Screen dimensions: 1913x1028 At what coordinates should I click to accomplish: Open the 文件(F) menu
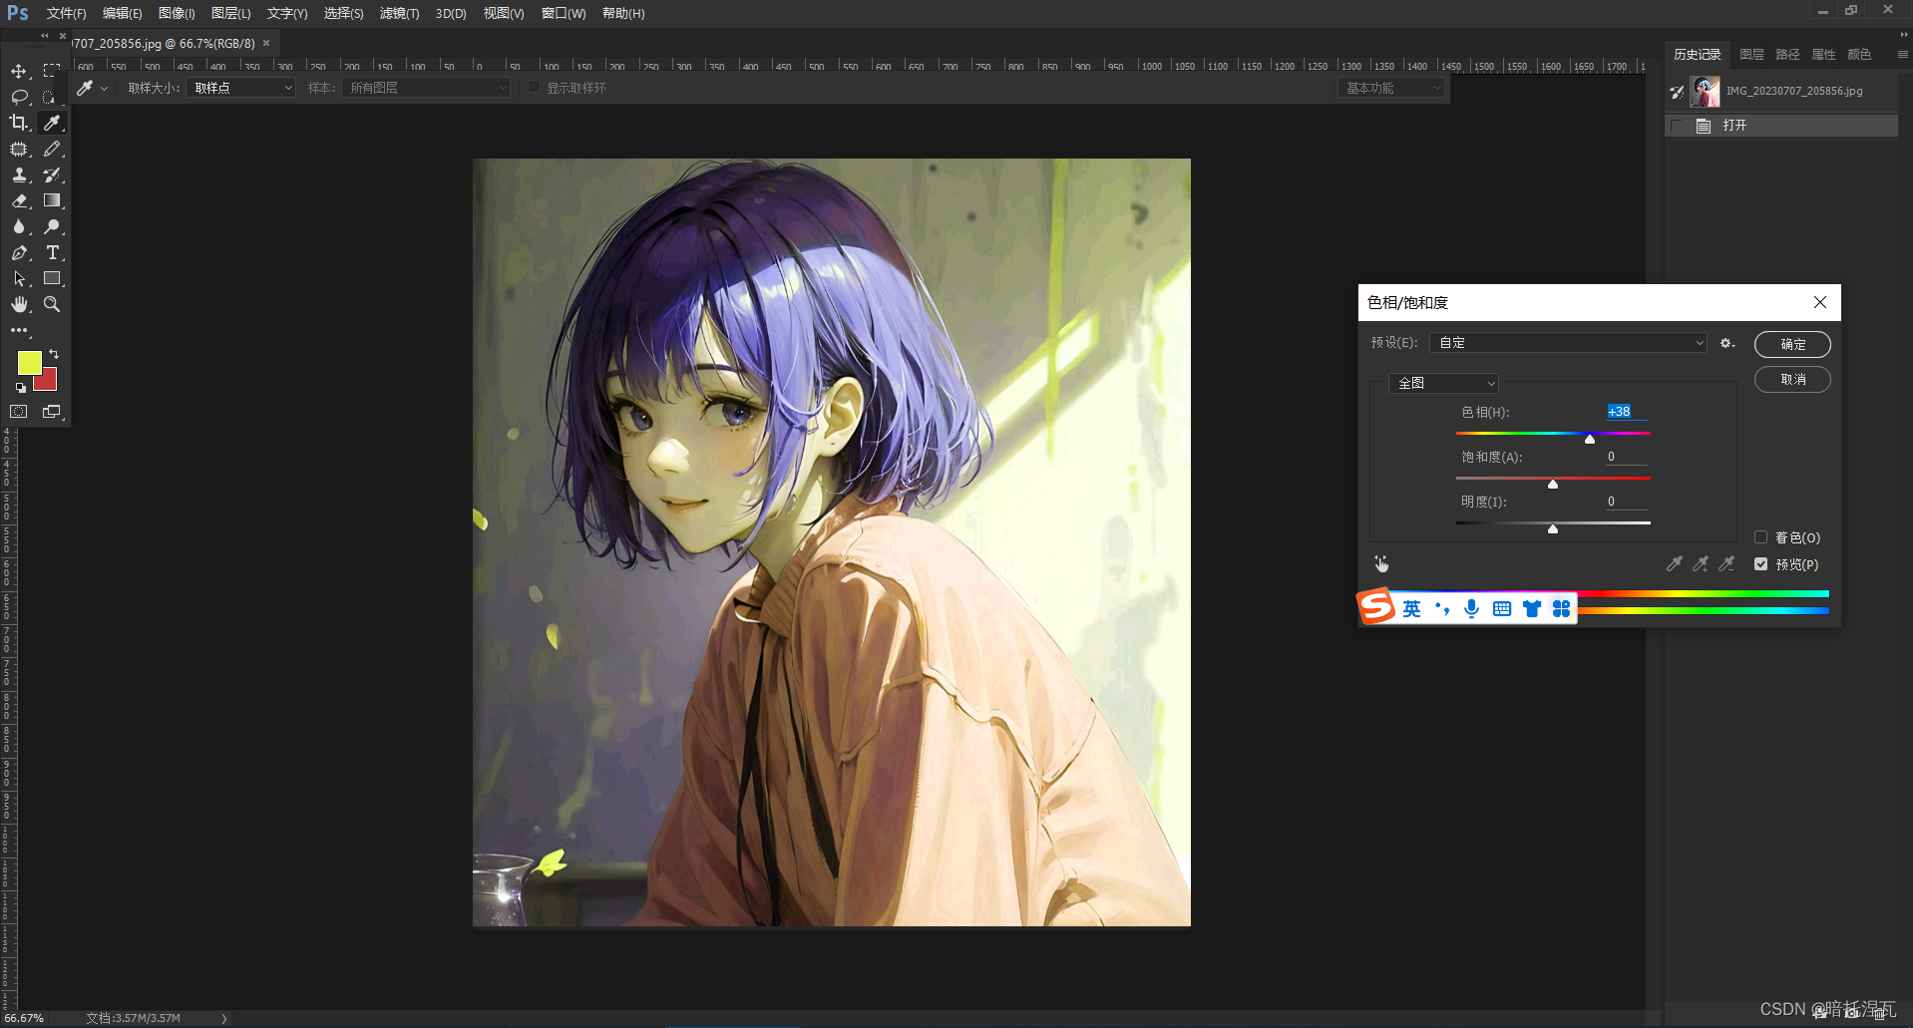pos(66,13)
